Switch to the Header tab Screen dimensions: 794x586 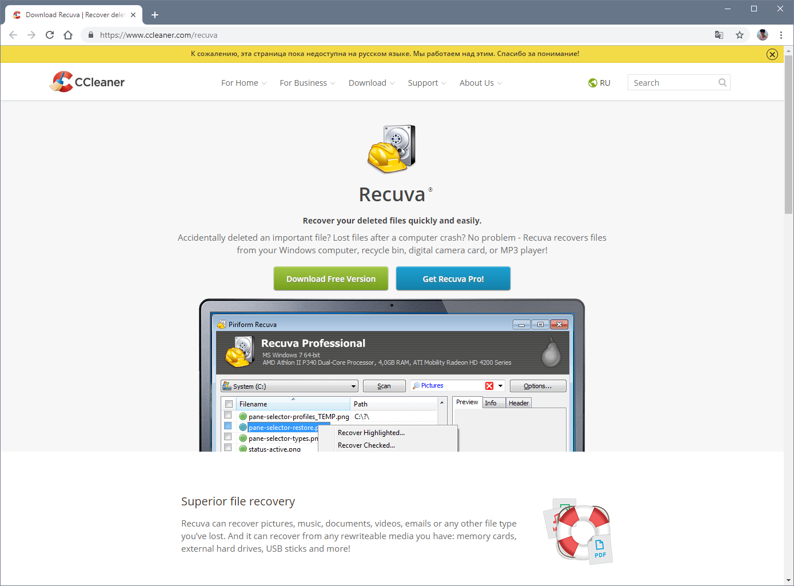[x=518, y=403]
